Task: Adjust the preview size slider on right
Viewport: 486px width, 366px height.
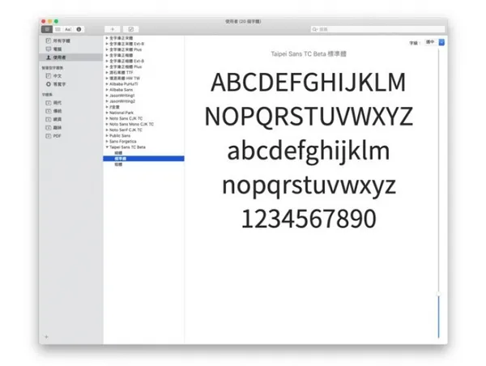Action: (438, 294)
